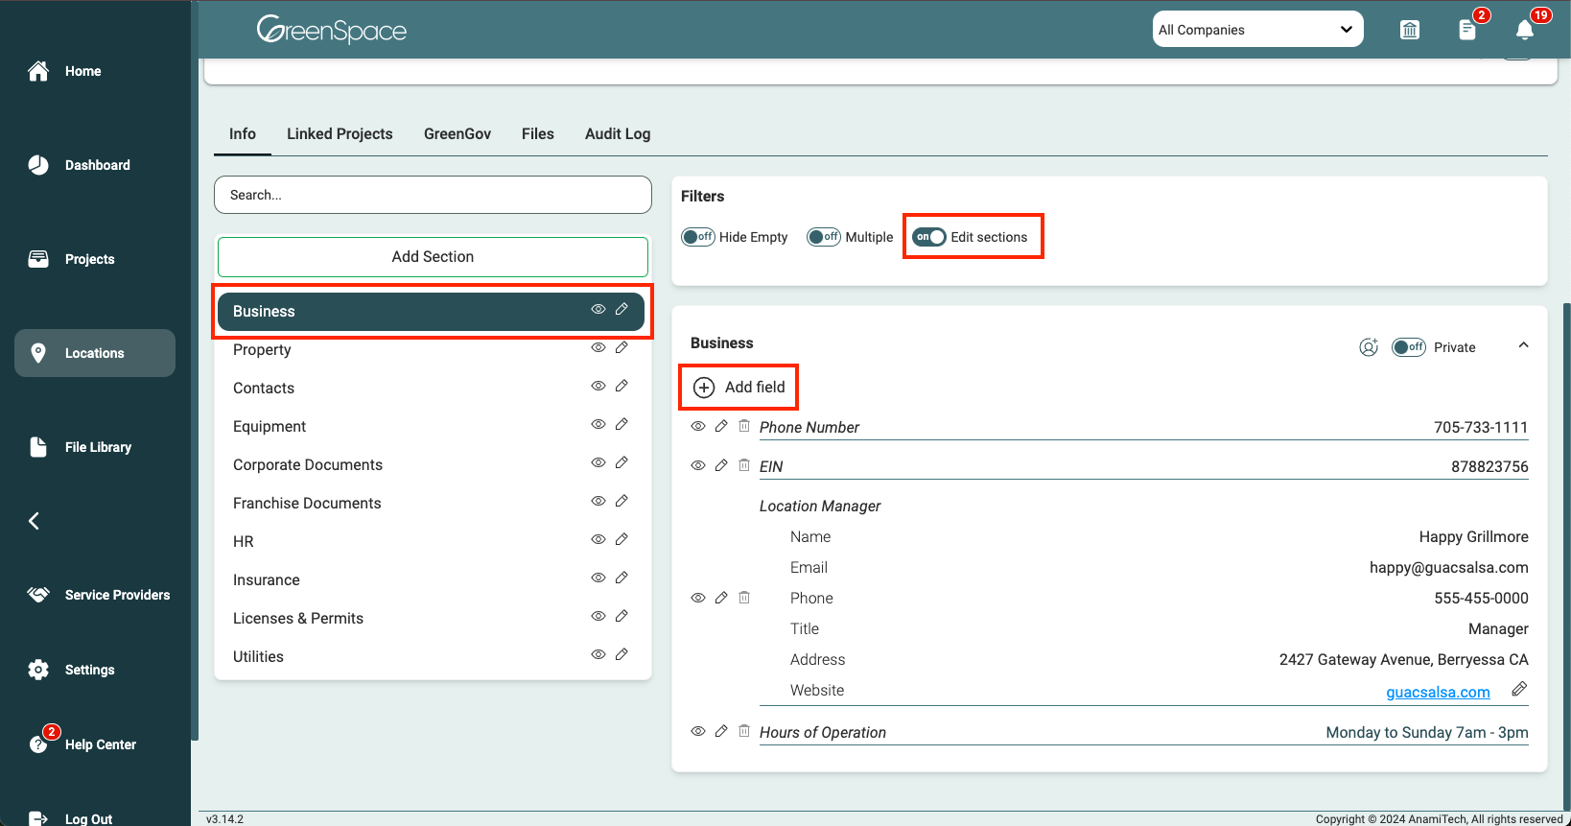The height and width of the screenshot is (826, 1571).
Task: Delete the EIN field trash icon
Action: (744, 465)
